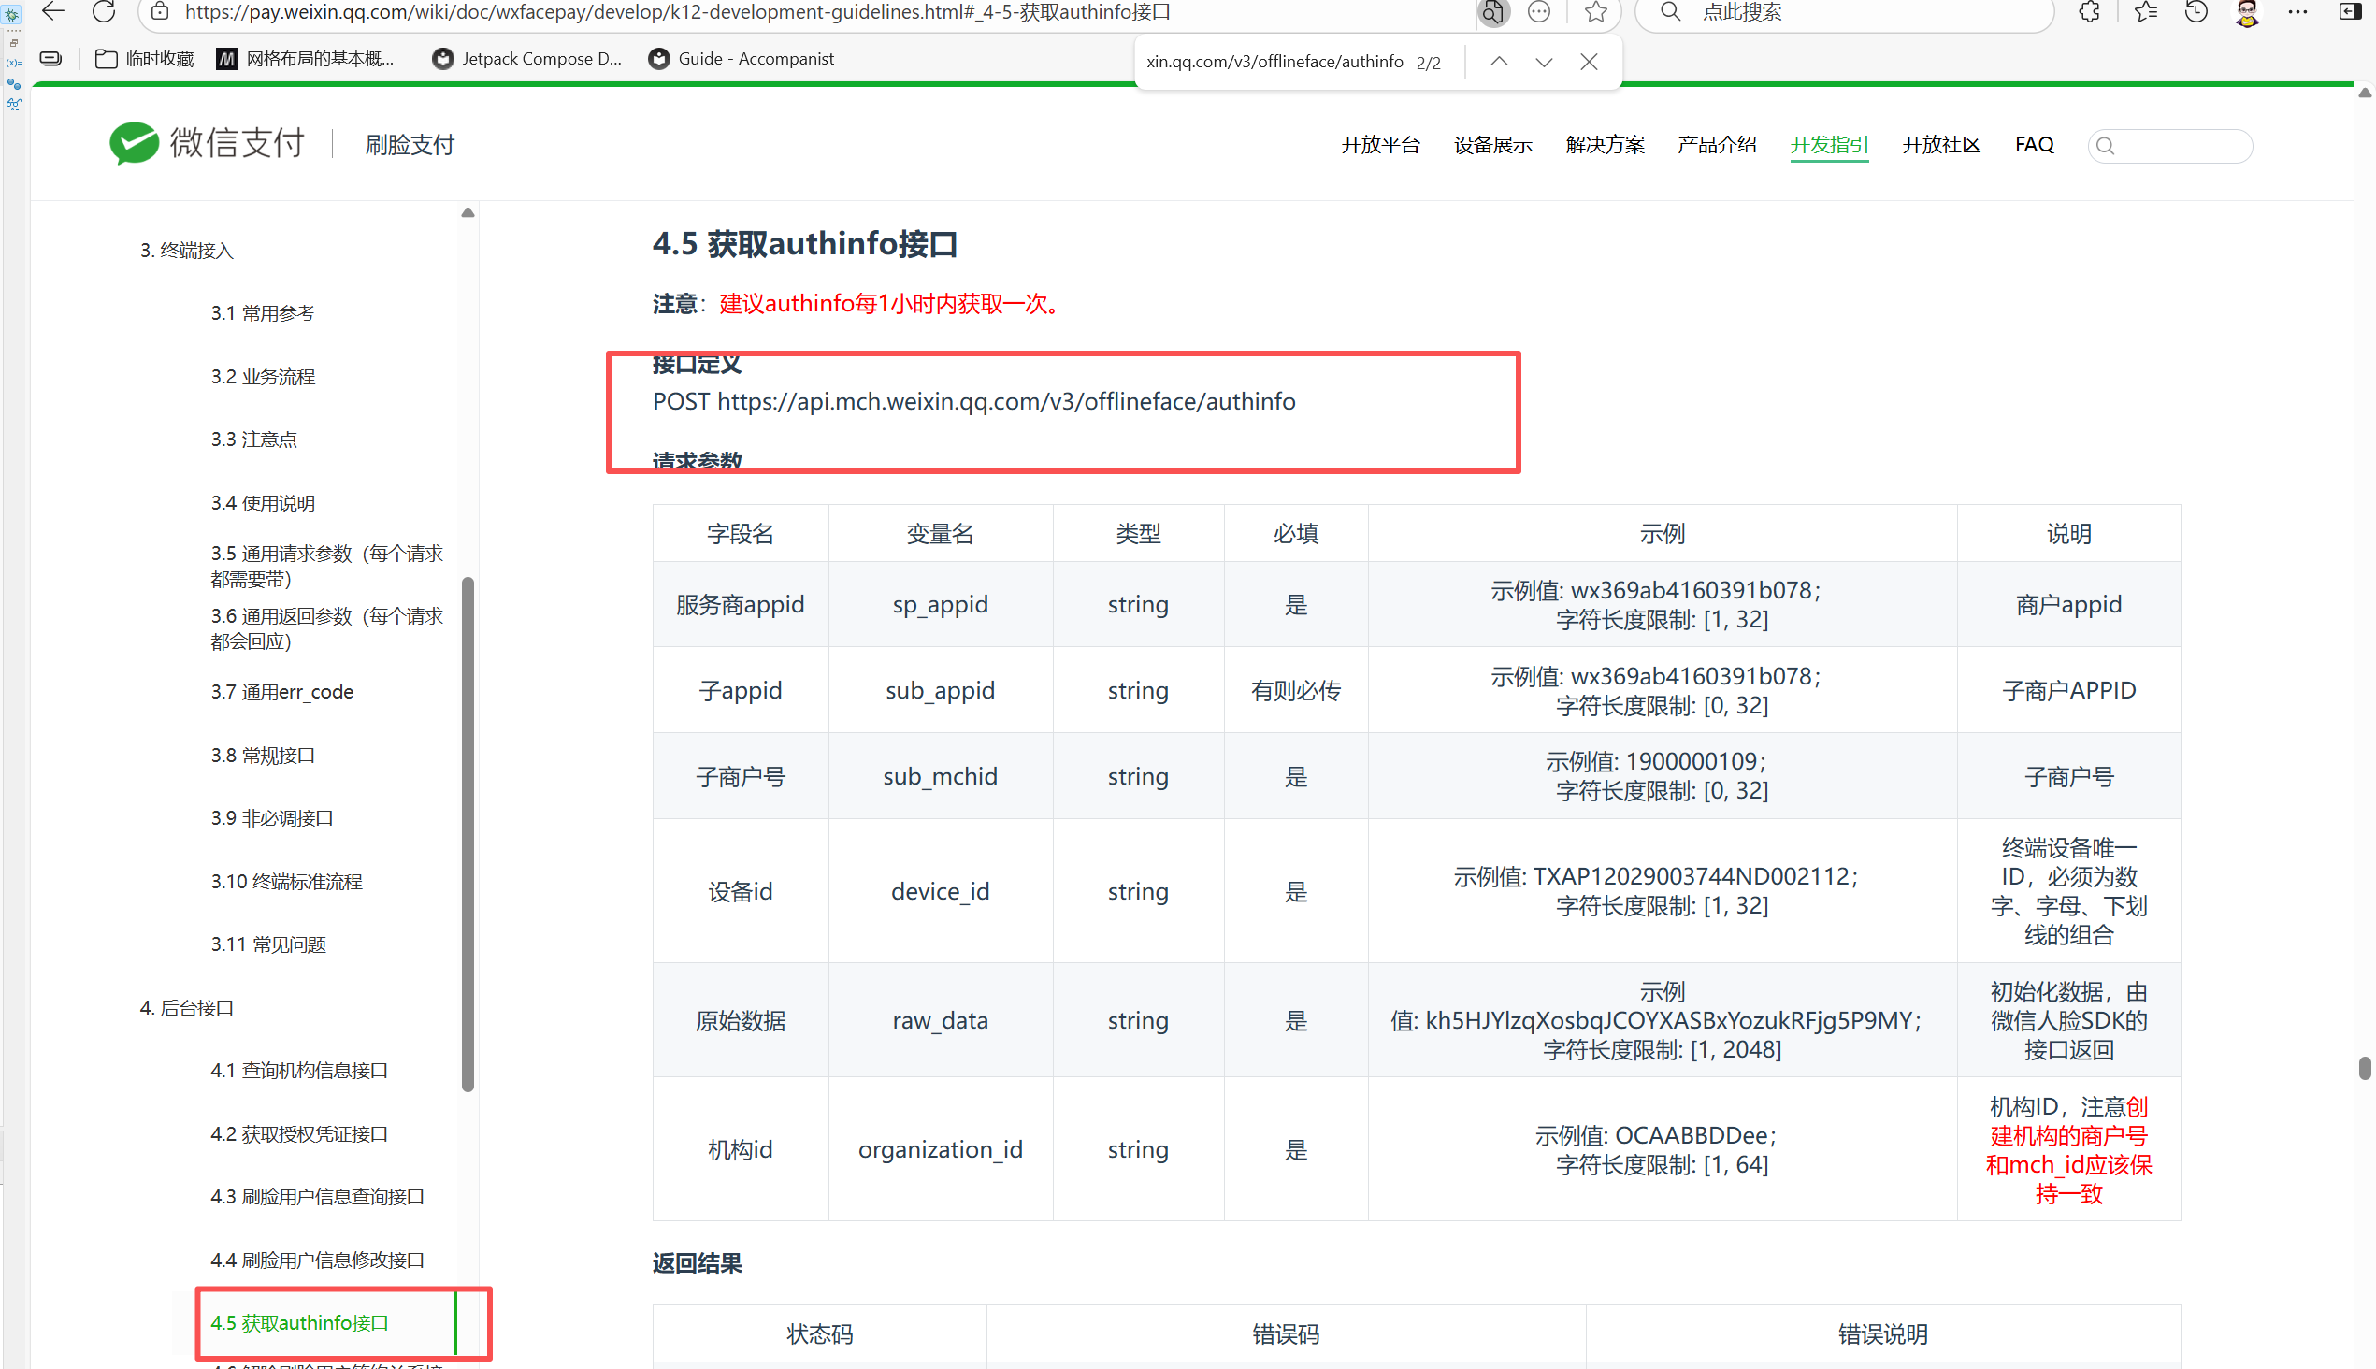Click the 微信支付 logo

point(207,143)
